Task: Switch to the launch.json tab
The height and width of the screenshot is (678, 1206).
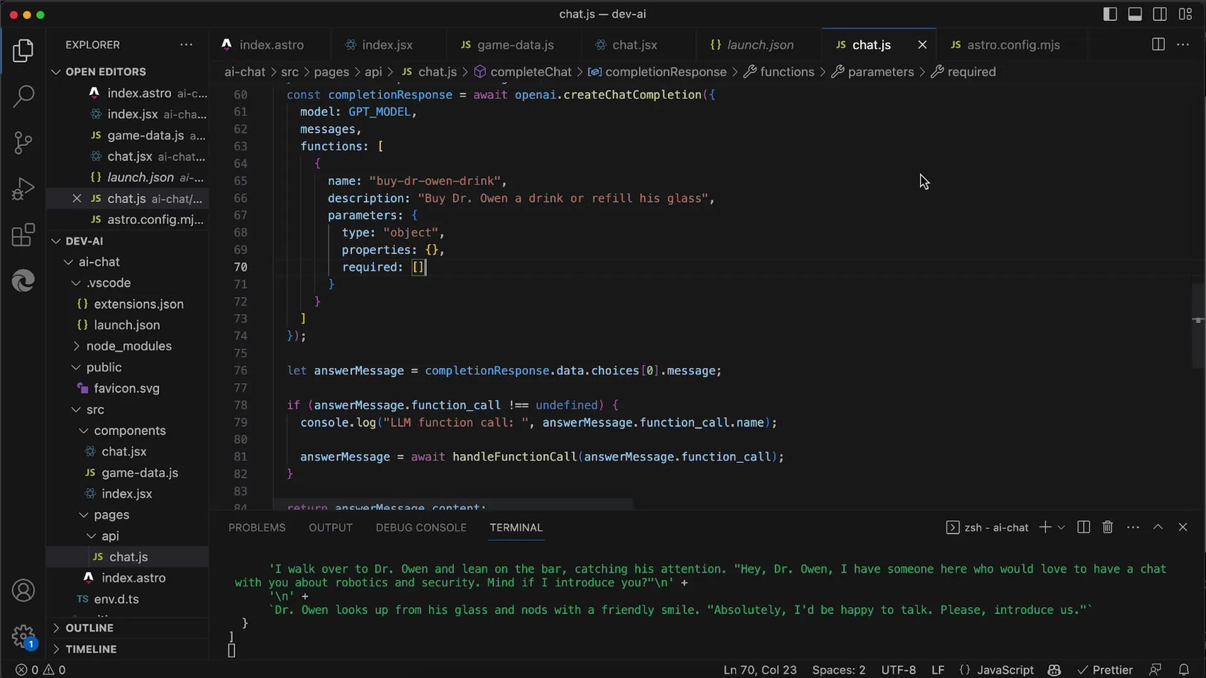Action: pos(760,45)
